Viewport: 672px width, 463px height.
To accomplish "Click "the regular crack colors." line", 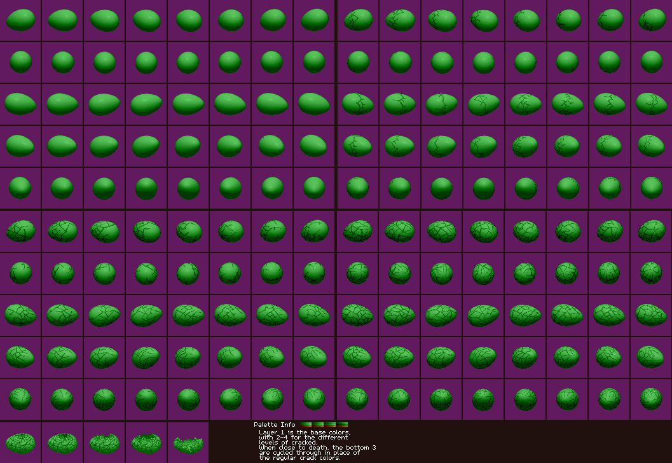I will (299, 458).
